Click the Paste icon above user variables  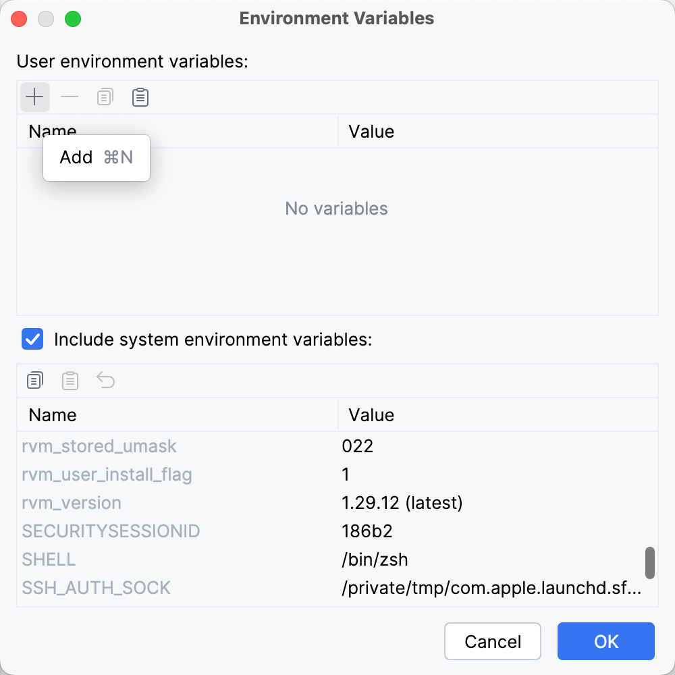coord(140,97)
